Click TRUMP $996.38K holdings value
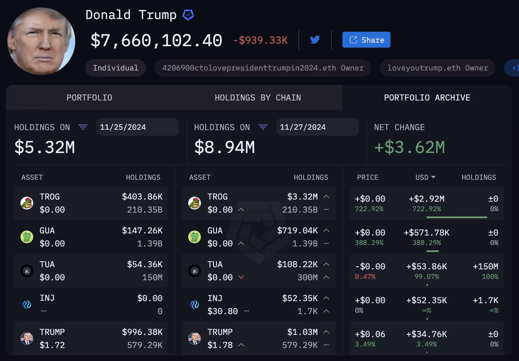This screenshot has width=519, height=361. [x=142, y=332]
